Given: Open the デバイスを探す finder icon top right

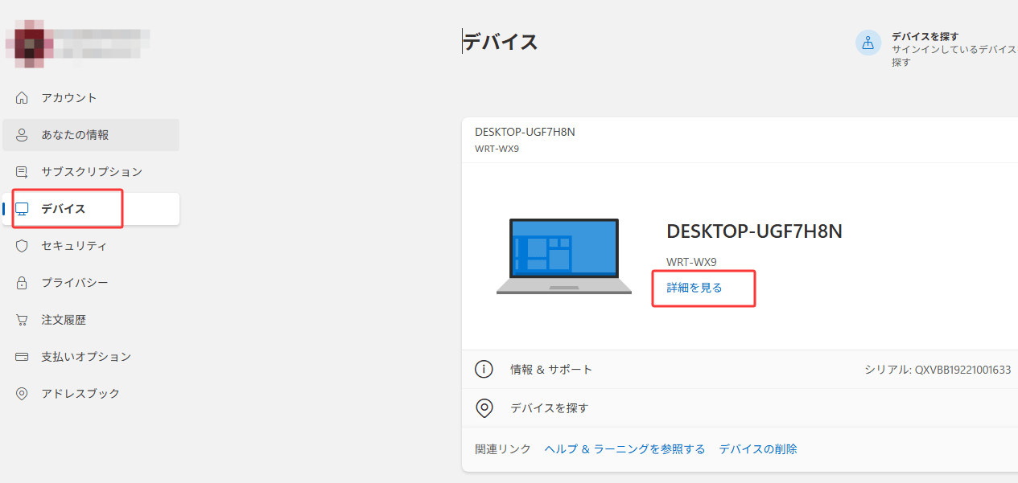Looking at the screenshot, I should [868, 43].
